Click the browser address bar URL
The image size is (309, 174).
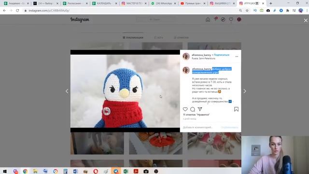click(49, 11)
